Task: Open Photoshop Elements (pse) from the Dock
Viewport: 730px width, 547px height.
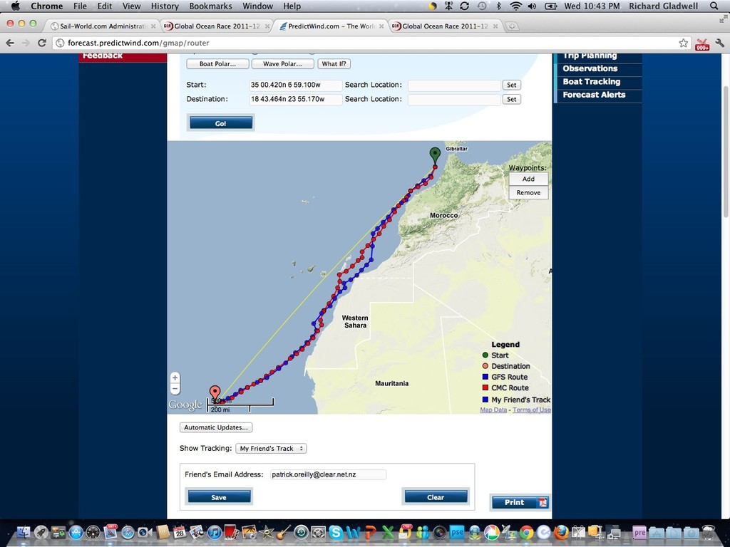Action: tap(457, 531)
